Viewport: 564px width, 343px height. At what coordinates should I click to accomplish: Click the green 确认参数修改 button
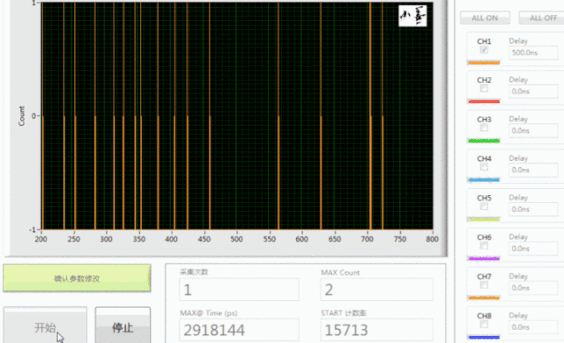pyautogui.click(x=77, y=278)
